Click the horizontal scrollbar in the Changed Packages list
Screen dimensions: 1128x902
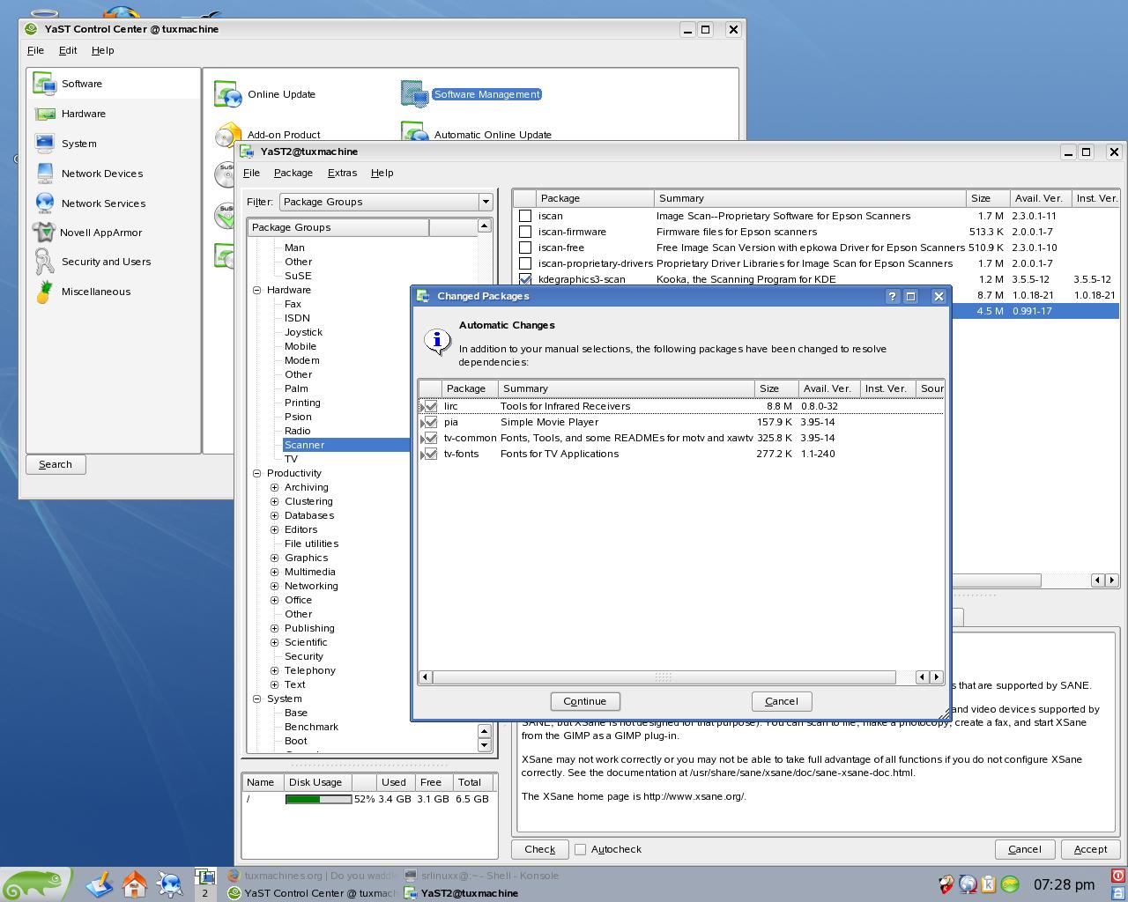pyautogui.click(x=664, y=676)
